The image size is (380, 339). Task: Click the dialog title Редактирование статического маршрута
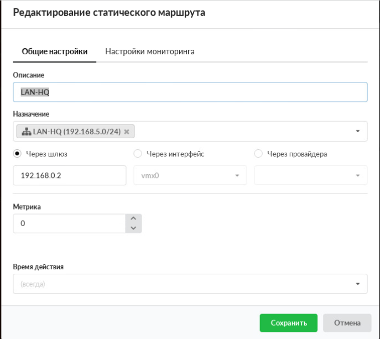[x=109, y=12]
